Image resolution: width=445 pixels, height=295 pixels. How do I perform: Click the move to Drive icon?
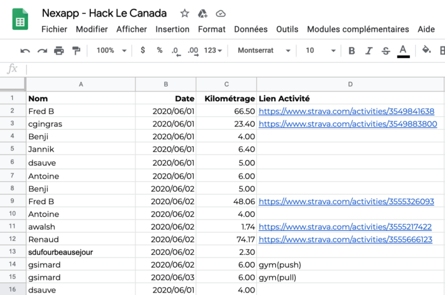coord(203,13)
